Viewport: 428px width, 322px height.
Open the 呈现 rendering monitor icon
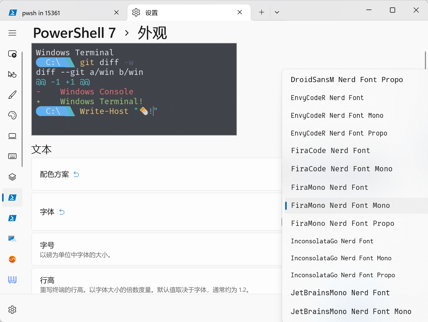point(12,136)
